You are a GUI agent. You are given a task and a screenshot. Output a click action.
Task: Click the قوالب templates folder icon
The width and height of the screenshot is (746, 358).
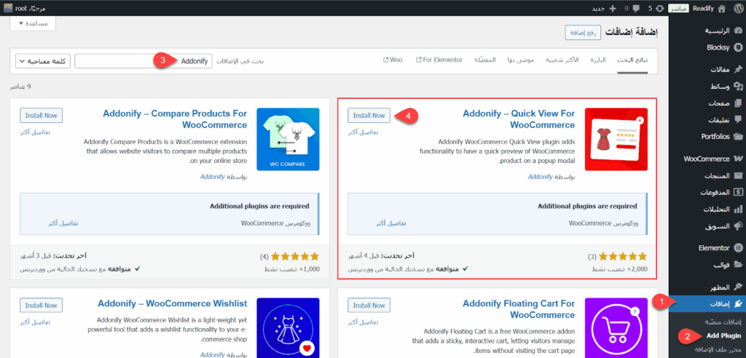point(738,265)
